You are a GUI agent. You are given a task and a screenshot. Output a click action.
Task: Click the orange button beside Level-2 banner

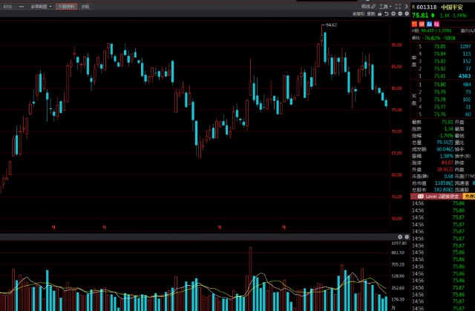click(468, 196)
